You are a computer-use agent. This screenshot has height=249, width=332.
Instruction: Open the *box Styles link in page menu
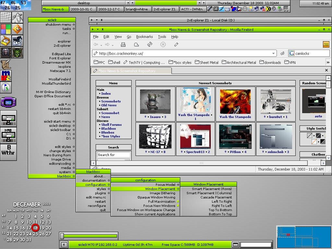pyautogui.click(x=111, y=136)
